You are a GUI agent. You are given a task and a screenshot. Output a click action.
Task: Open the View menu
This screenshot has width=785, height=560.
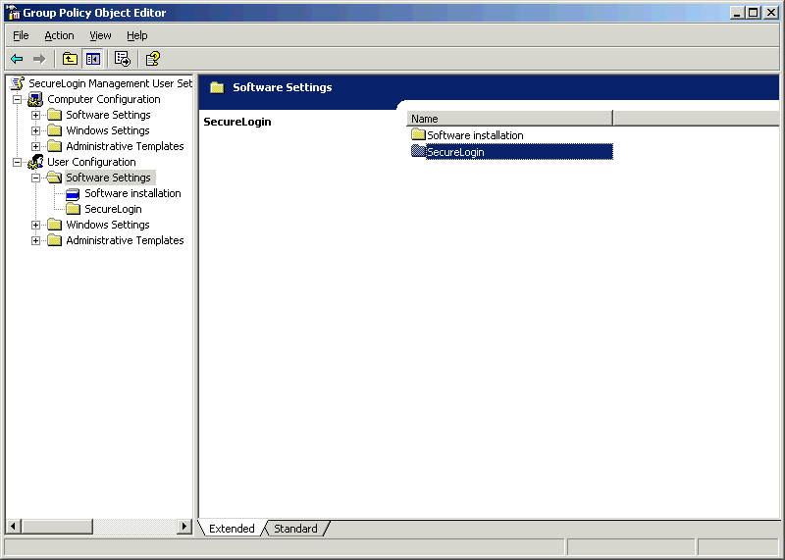[x=100, y=35]
